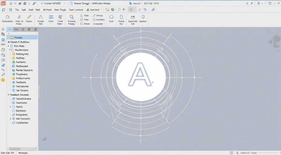Select the "Declions" tree item
This screenshot has height=155, width=281.
click(19, 111)
